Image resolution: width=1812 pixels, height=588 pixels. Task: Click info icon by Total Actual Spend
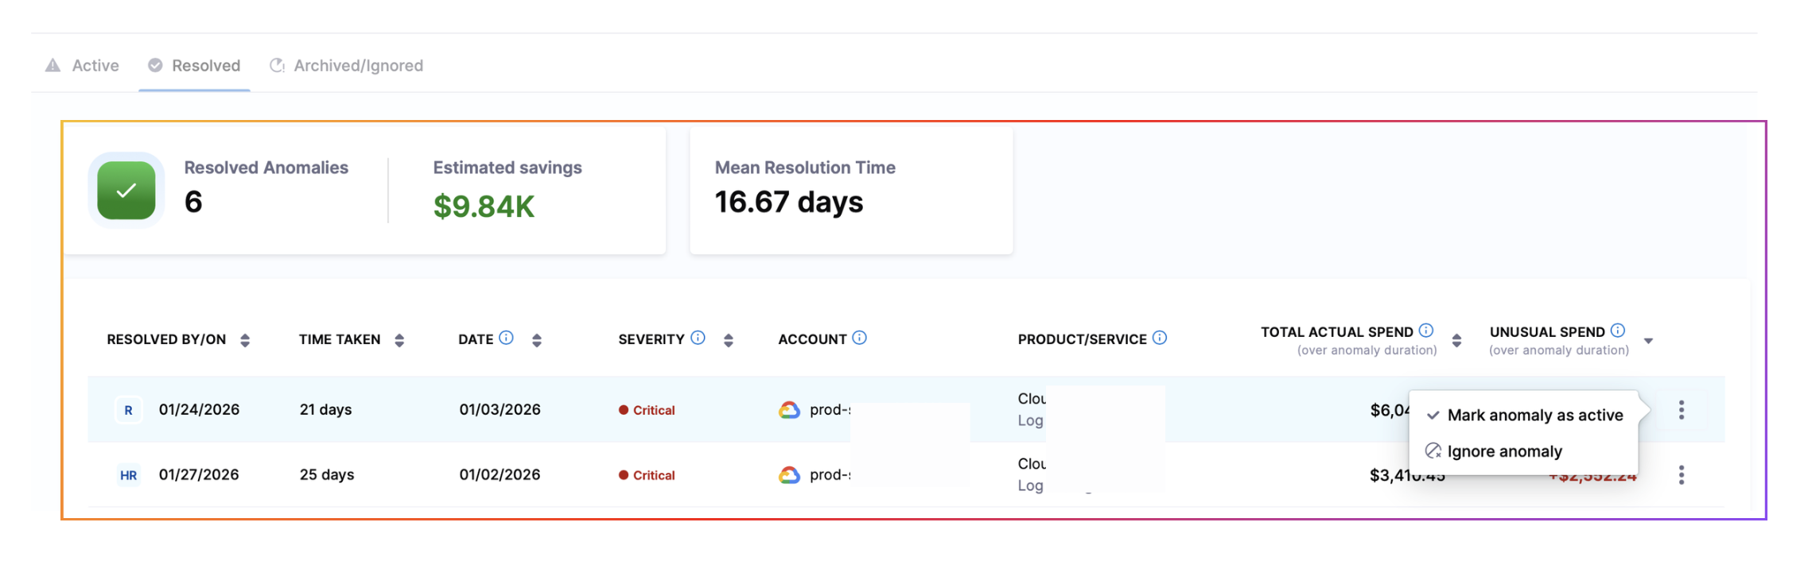(1426, 331)
